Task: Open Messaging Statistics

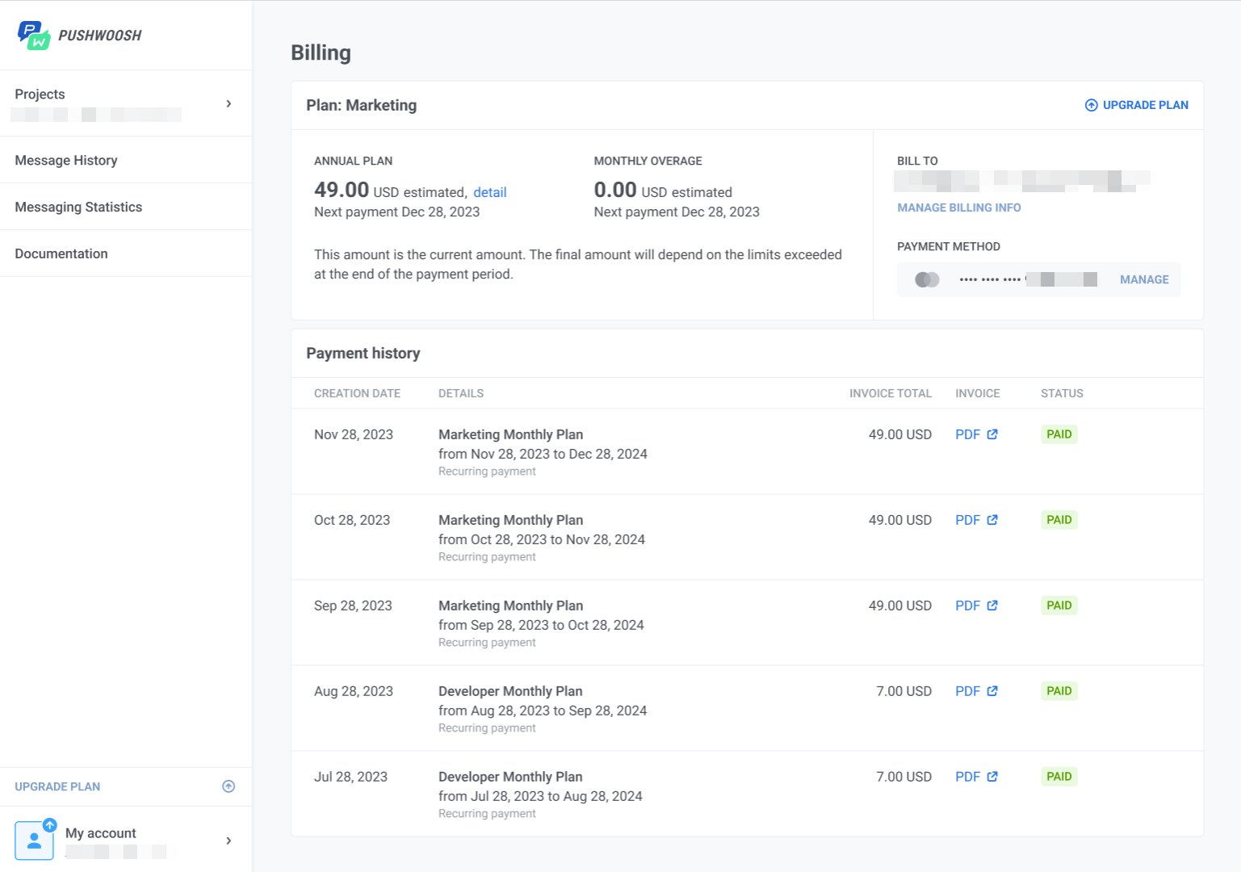Action: click(78, 207)
